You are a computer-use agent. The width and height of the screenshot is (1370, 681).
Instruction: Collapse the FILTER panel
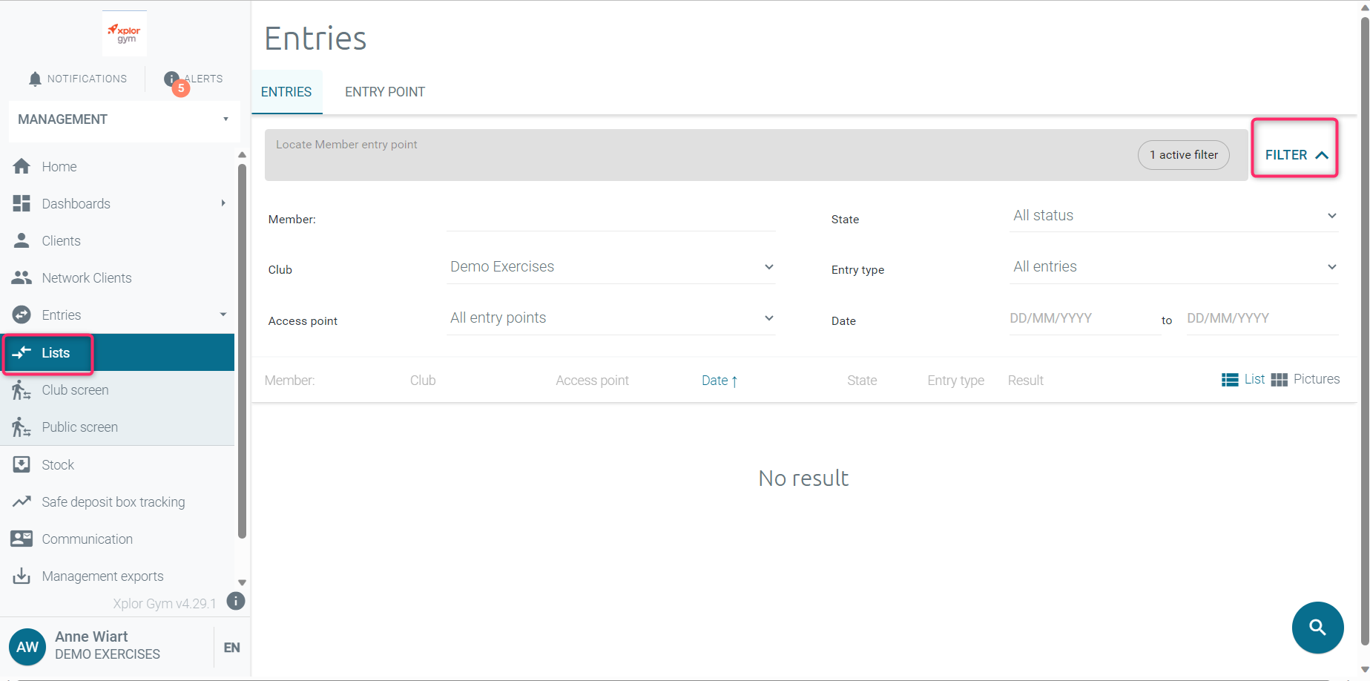(1295, 155)
